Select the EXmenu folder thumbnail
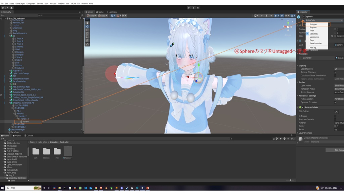 [x=46, y=153]
